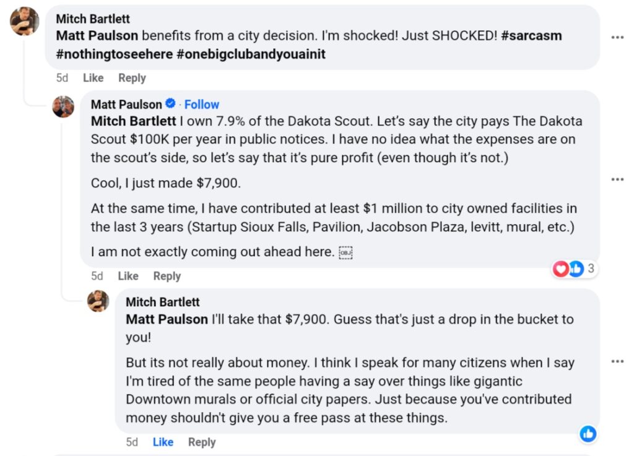Follow Matt Paulson
This screenshot has height=456, width=634.
201,105
